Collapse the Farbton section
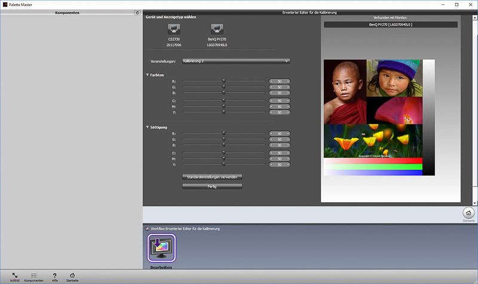 click(148, 75)
